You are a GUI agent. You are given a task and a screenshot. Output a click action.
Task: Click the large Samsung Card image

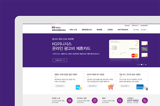[124, 49]
